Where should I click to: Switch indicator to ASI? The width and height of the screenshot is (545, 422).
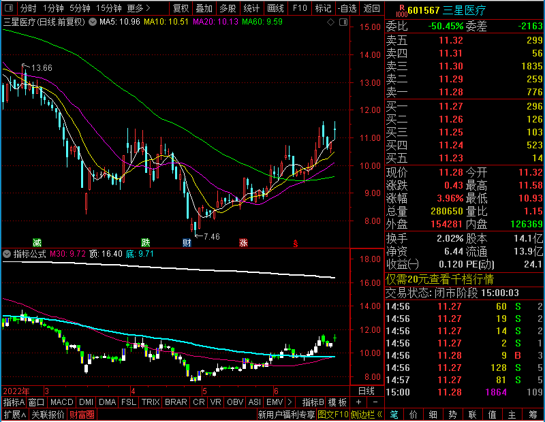click(x=254, y=402)
